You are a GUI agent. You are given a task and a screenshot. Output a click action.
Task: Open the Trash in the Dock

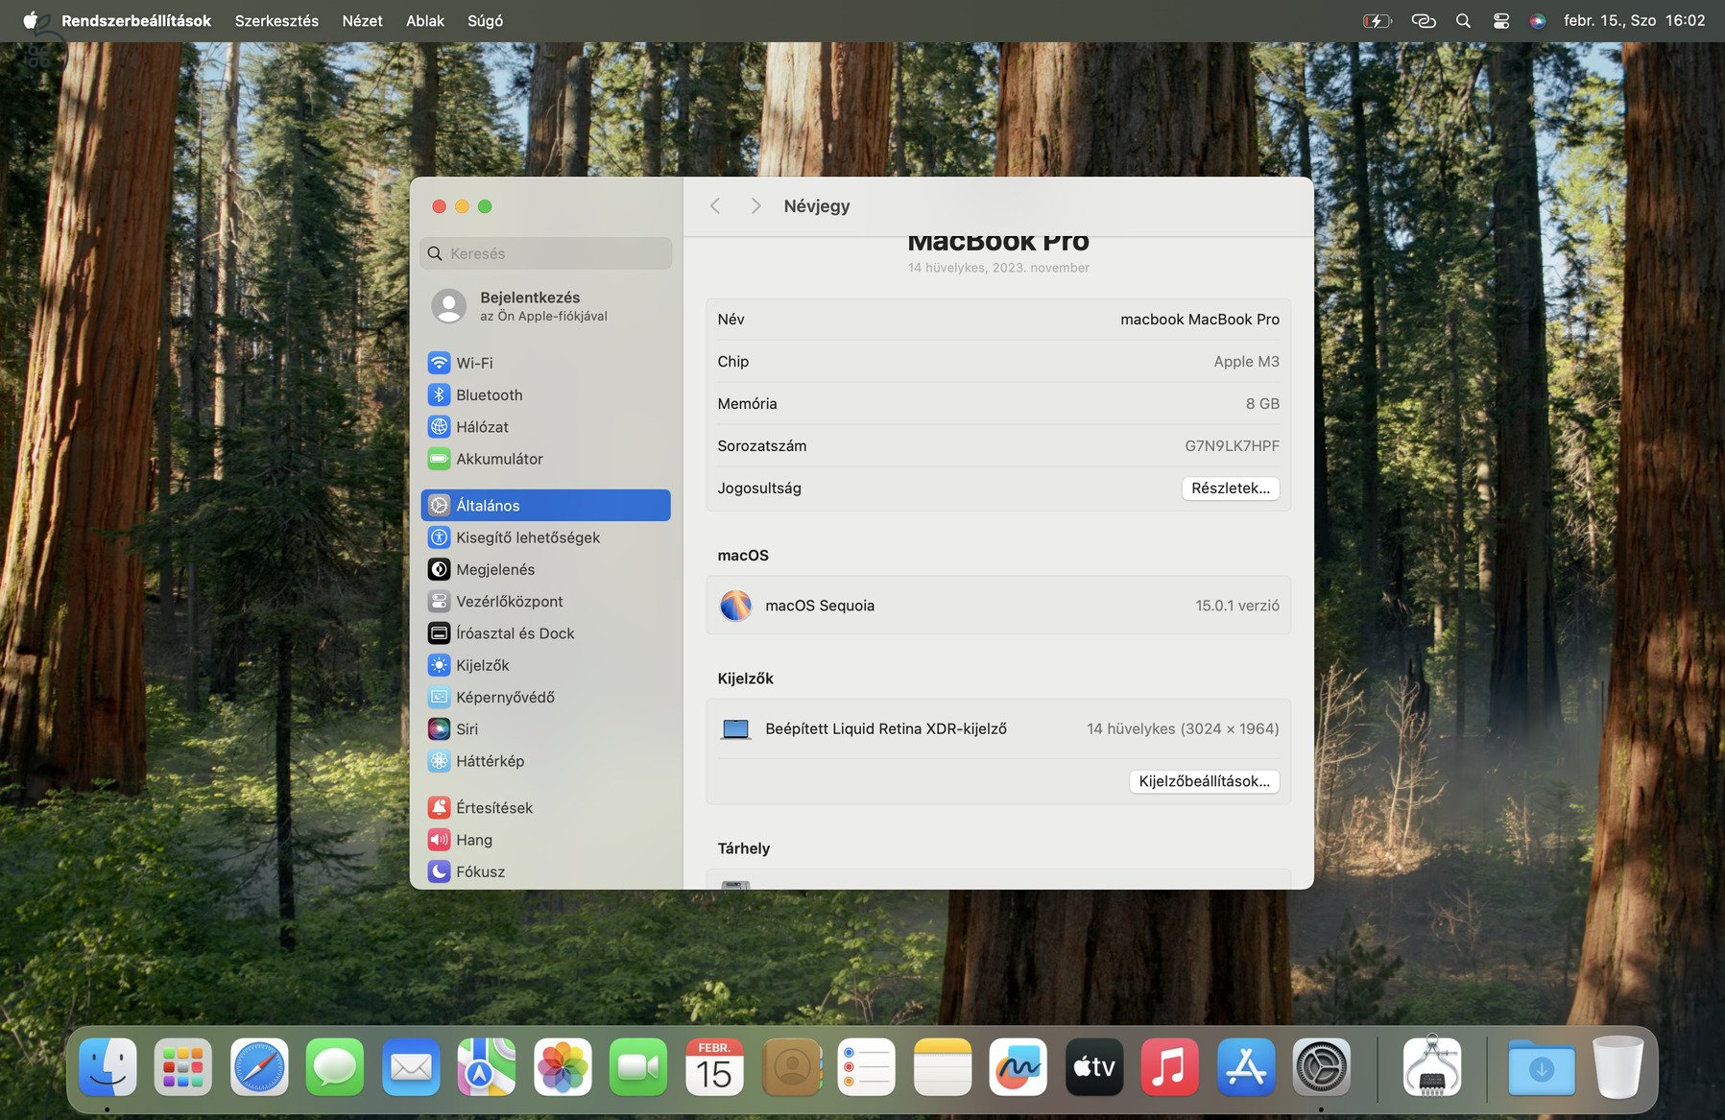pos(1618,1066)
